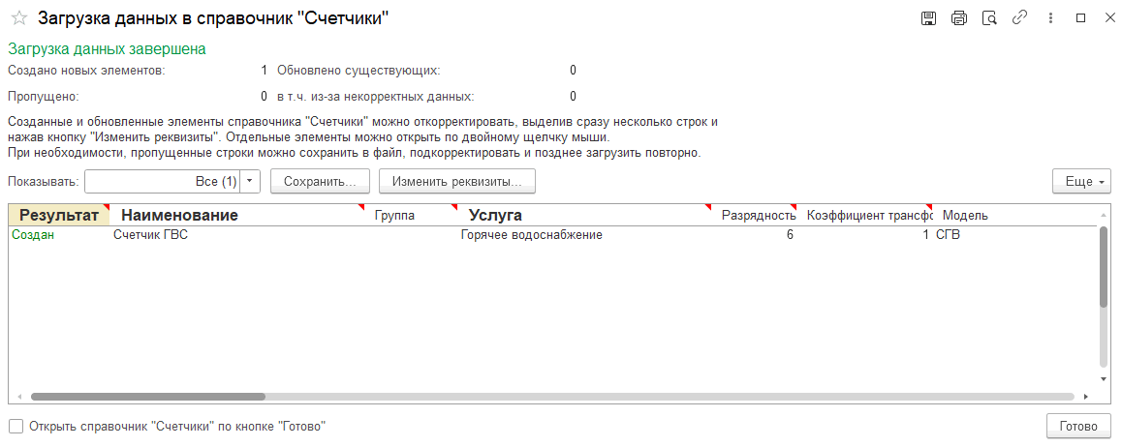The image size is (1122, 447).
Task: Open print preview (magnifier page icon)
Action: coord(989,18)
